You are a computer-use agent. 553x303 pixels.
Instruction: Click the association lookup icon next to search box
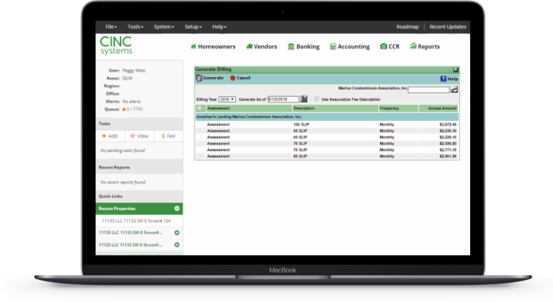[x=454, y=89]
